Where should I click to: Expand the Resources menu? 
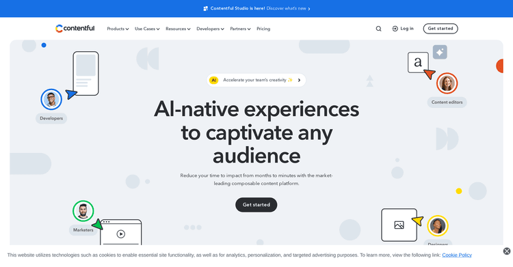click(x=178, y=29)
